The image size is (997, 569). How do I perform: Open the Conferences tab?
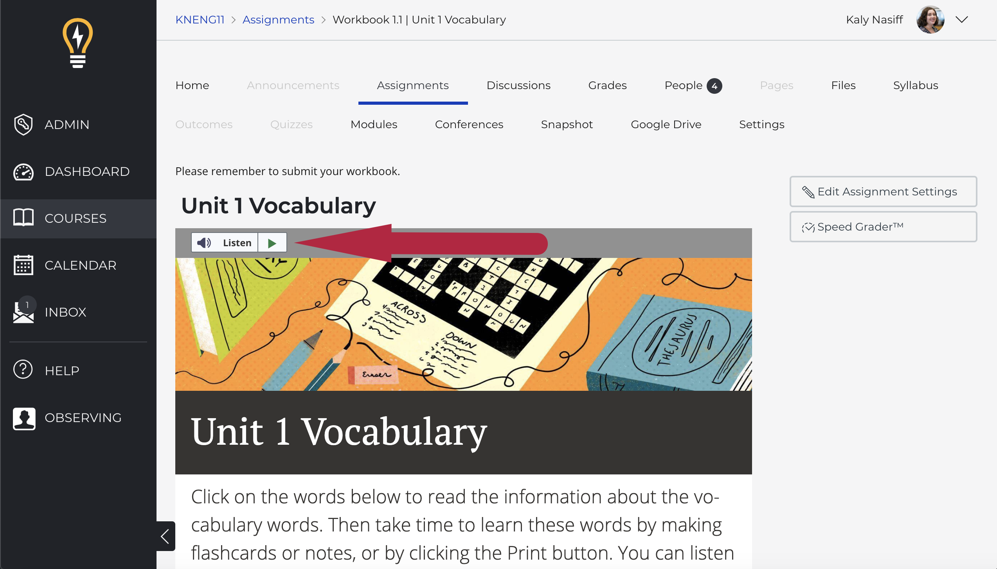469,124
